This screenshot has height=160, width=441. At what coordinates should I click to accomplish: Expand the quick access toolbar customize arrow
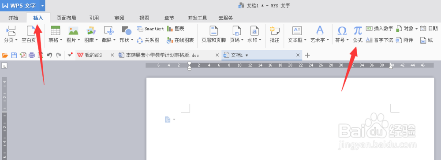coord(70,55)
